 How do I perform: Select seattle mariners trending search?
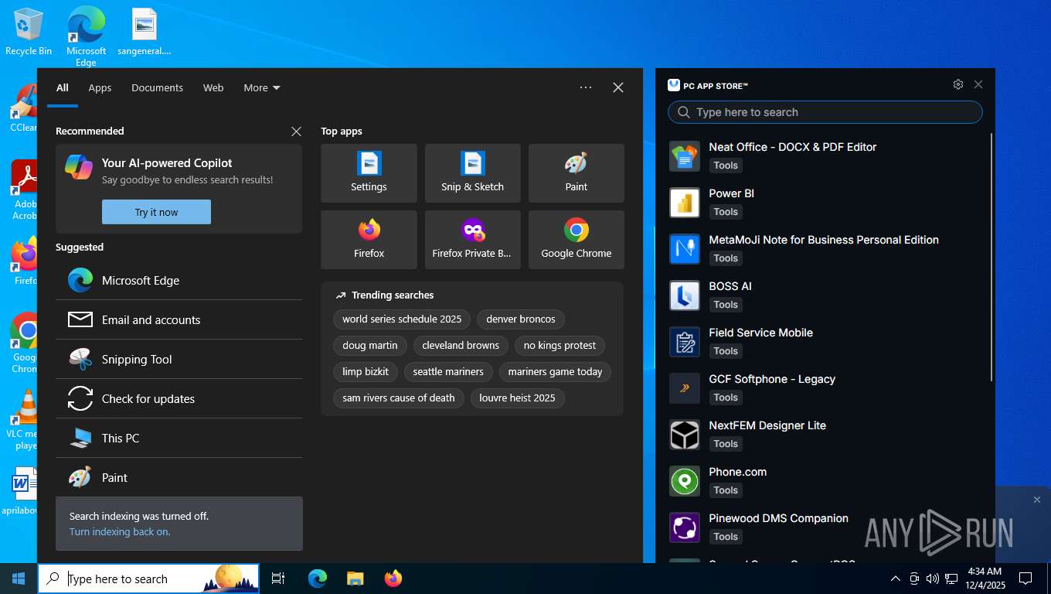tap(448, 371)
